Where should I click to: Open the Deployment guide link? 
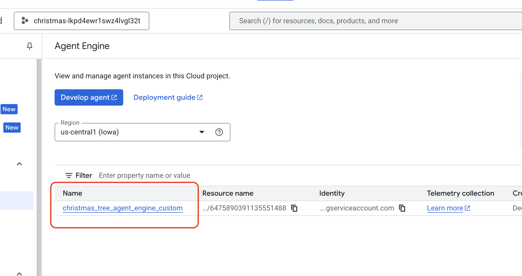coord(164,97)
